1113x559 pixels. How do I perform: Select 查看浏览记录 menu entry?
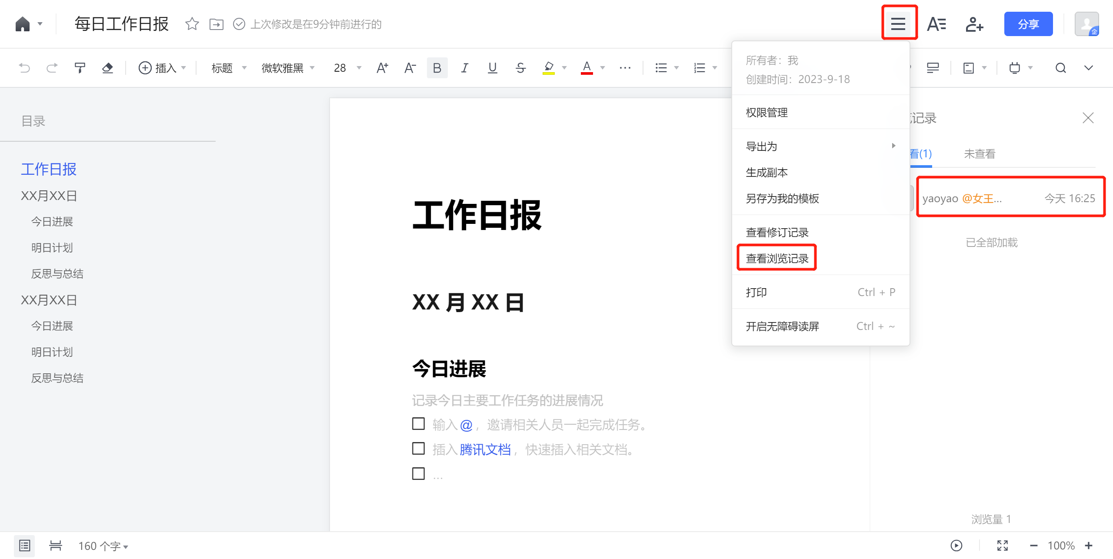(x=777, y=258)
